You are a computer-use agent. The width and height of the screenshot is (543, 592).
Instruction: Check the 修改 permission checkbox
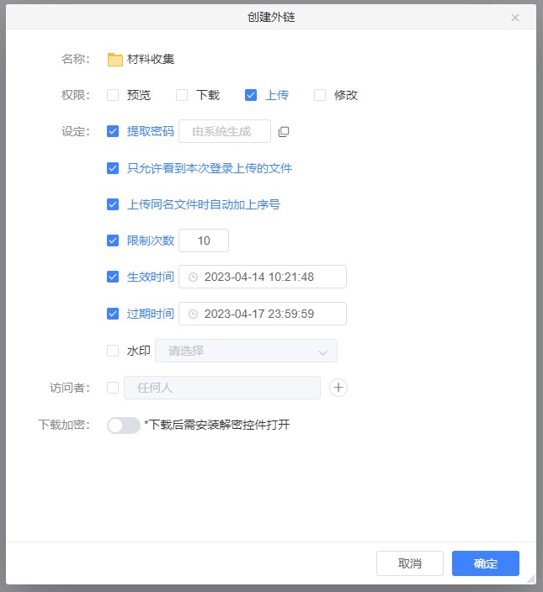click(x=320, y=95)
